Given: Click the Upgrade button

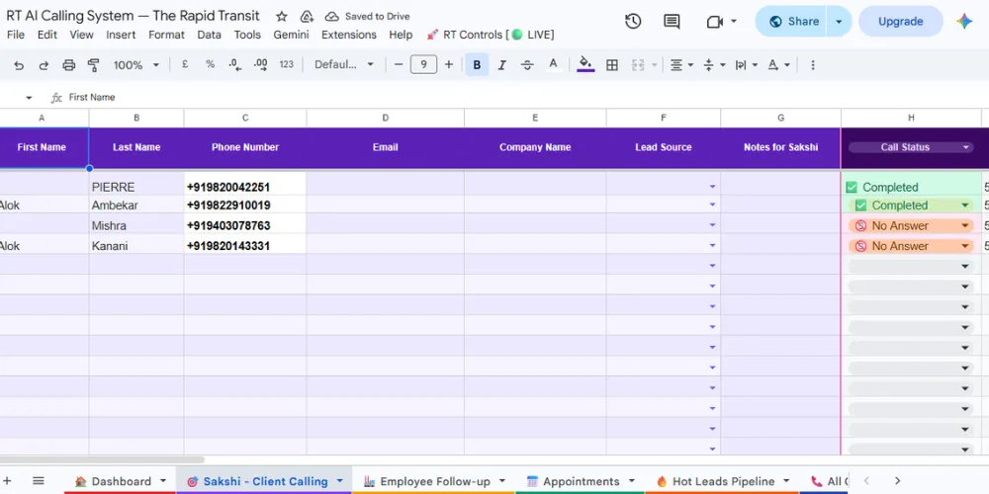Looking at the screenshot, I should coord(900,22).
